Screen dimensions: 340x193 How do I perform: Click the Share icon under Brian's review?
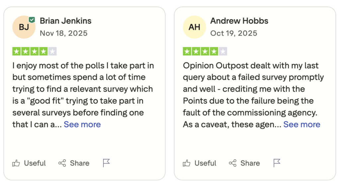tap(62, 163)
